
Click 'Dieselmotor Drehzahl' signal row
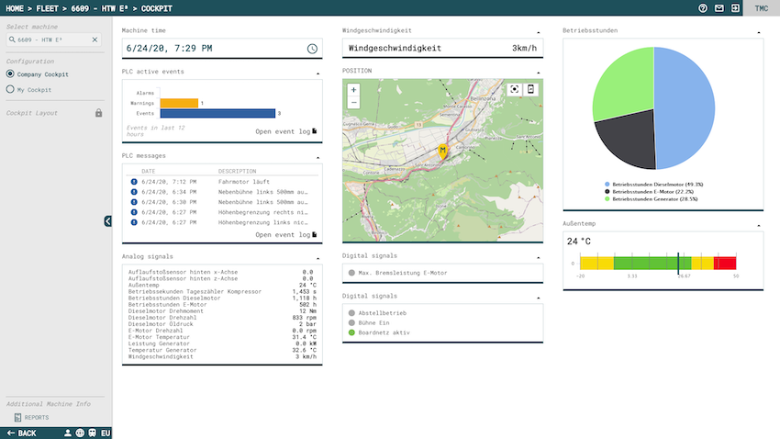(222, 318)
